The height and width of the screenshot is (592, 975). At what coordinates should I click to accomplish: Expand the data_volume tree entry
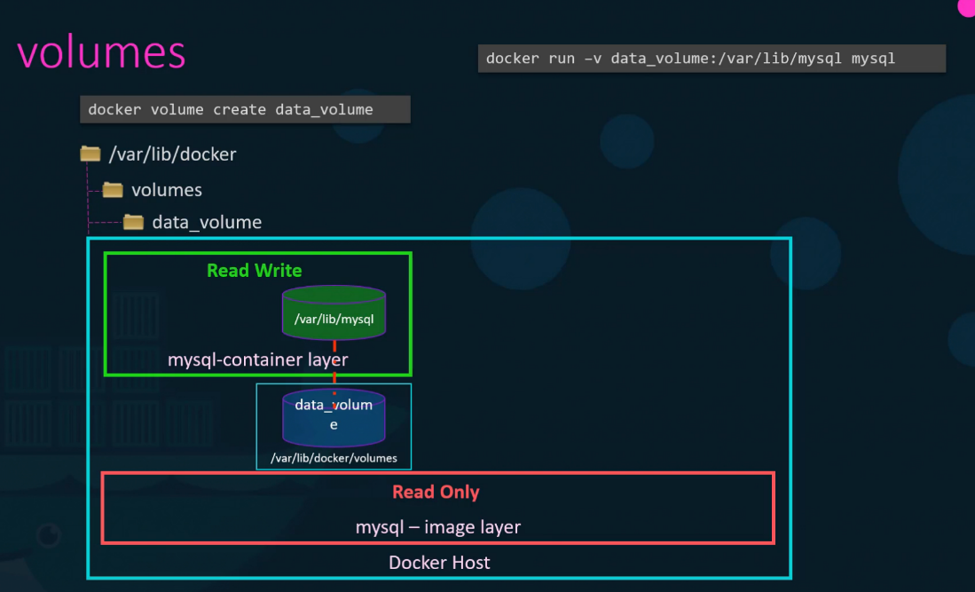pos(206,222)
